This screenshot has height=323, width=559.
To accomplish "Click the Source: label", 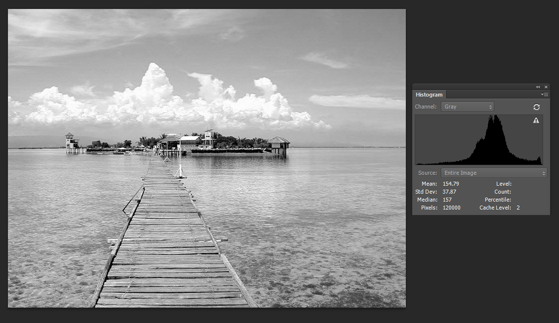I will 427,173.
